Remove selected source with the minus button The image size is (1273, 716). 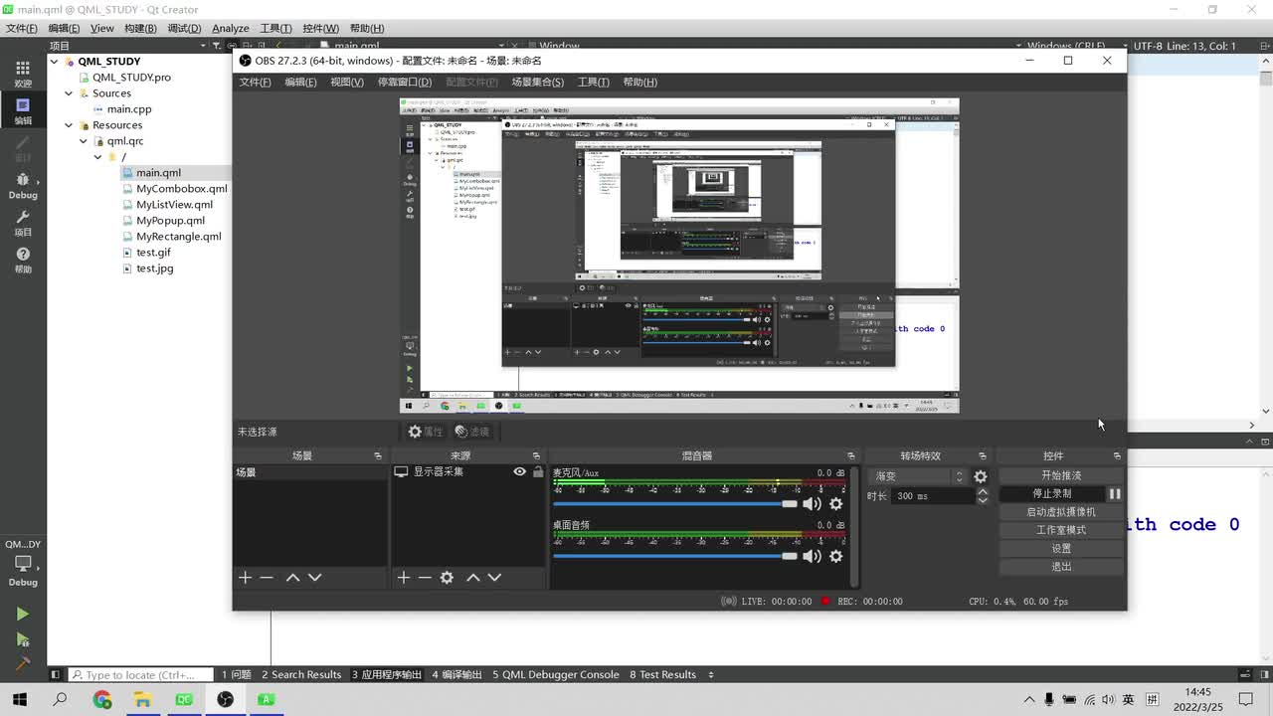point(425,577)
